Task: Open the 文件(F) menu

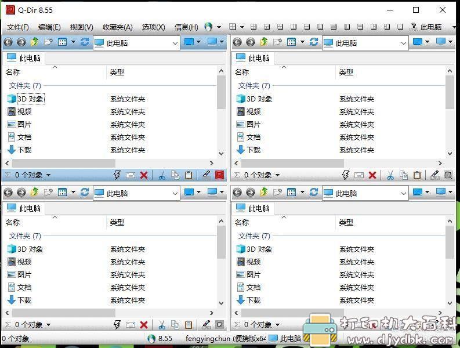Action: click(17, 27)
